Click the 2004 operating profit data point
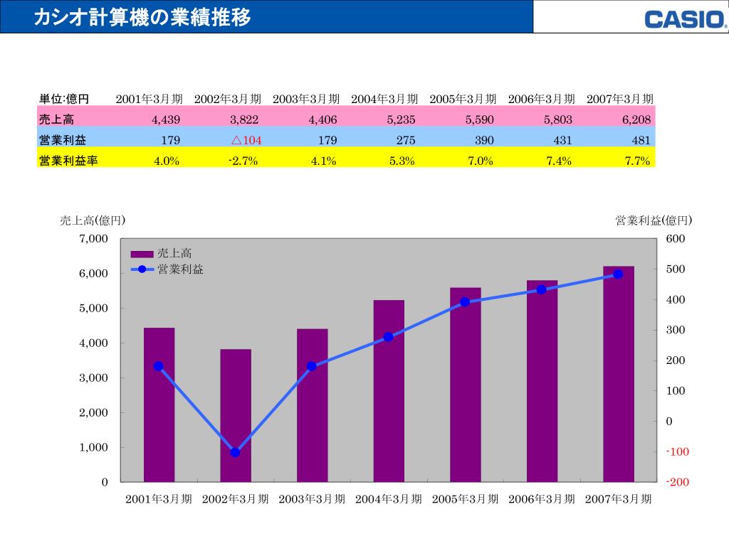The height and width of the screenshot is (546, 729). click(389, 337)
